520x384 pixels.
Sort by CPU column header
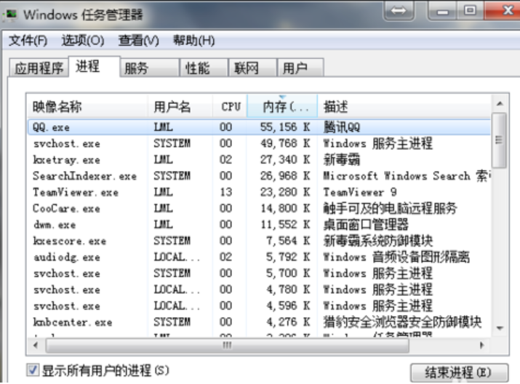click(x=230, y=107)
